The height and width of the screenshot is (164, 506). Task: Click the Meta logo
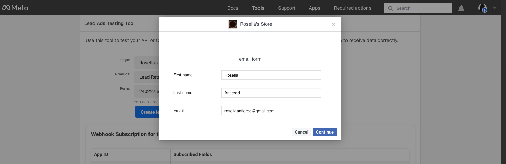click(x=15, y=8)
